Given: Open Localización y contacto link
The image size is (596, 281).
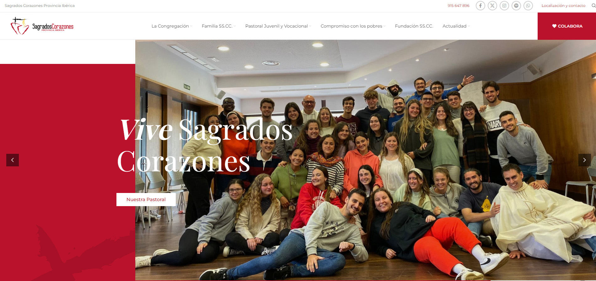Looking at the screenshot, I should [x=563, y=6].
